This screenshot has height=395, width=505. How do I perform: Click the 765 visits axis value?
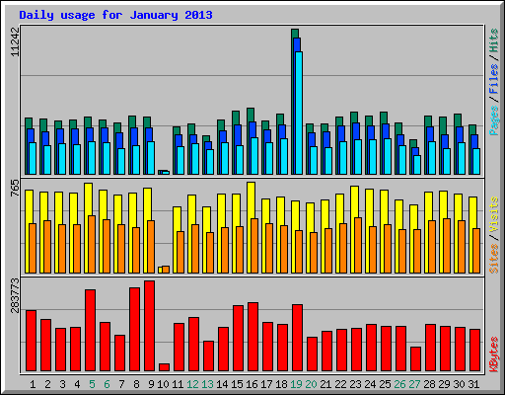click(15, 188)
